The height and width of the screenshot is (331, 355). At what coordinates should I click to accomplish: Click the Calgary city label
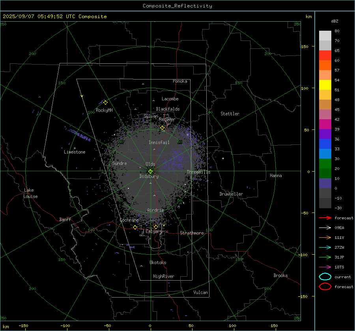pos(154,231)
